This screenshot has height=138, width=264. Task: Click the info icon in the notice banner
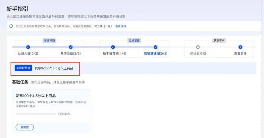[x=11, y=26]
